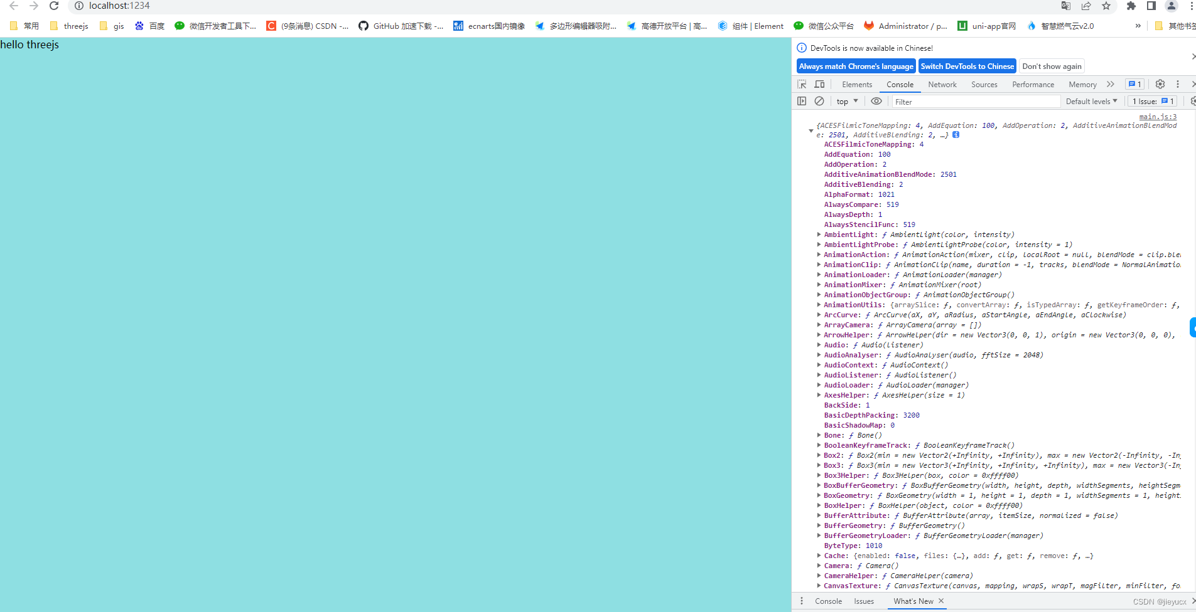This screenshot has height=612, width=1196.
Task: Expand the Cache entry
Action: [x=819, y=556]
